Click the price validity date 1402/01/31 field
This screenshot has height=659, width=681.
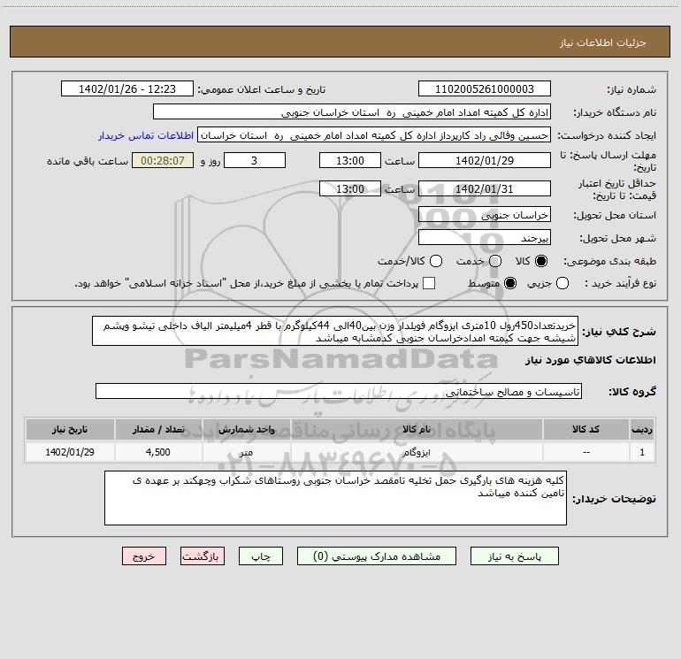coord(485,188)
